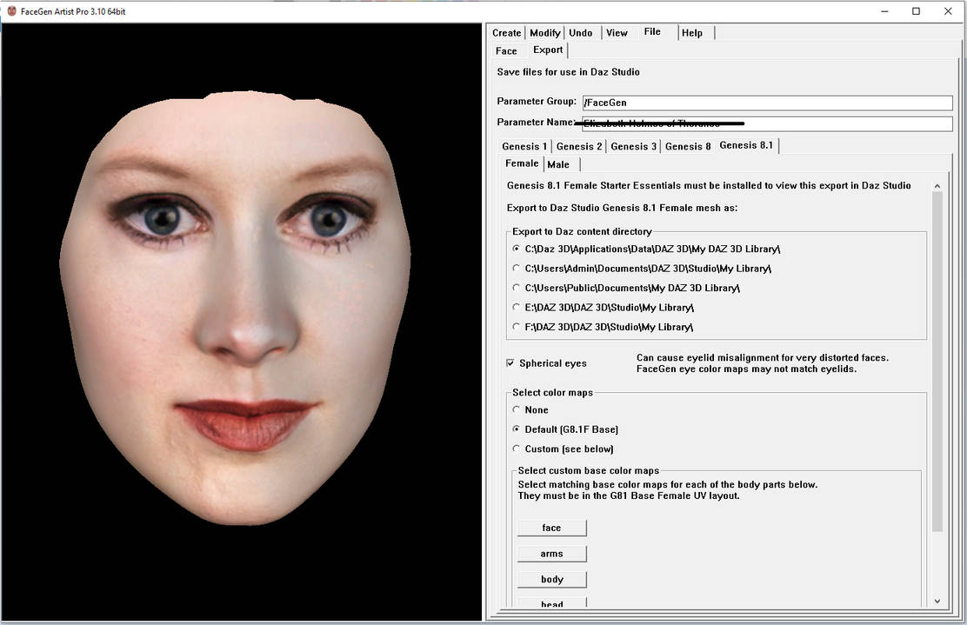Viewport: 967px width, 625px height.
Task: Click the body color map button
Action: coord(551,580)
